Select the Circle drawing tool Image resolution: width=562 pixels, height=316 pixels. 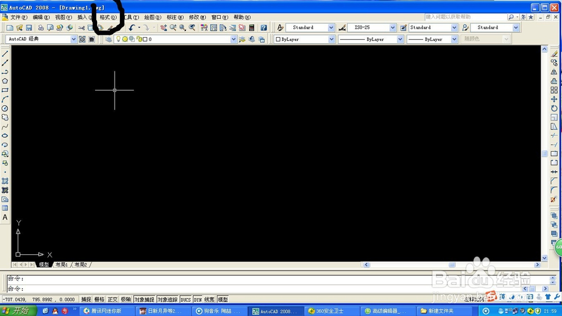point(5,108)
